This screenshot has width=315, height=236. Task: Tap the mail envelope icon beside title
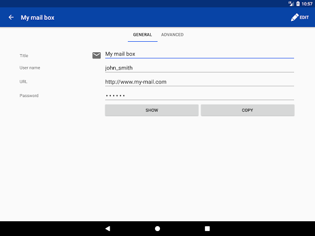point(97,55)
